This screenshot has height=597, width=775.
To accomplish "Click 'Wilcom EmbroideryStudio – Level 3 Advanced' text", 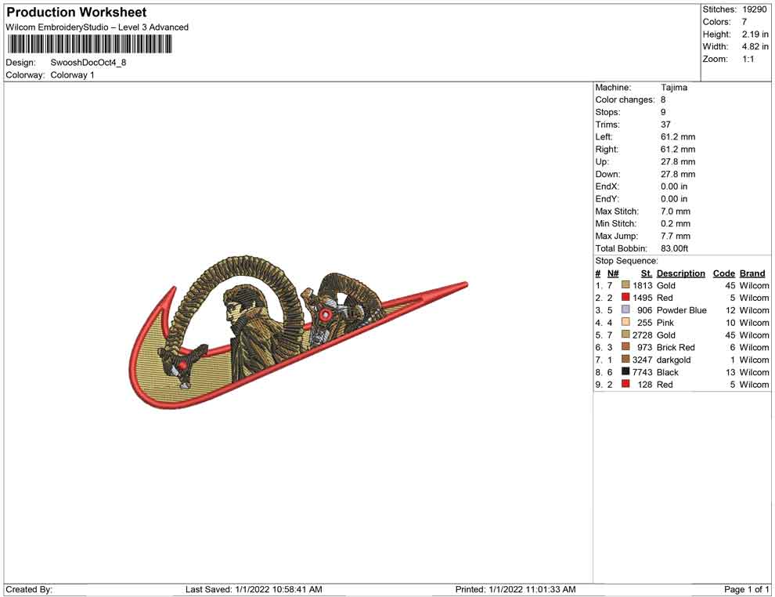I will [x=97, y=27].
